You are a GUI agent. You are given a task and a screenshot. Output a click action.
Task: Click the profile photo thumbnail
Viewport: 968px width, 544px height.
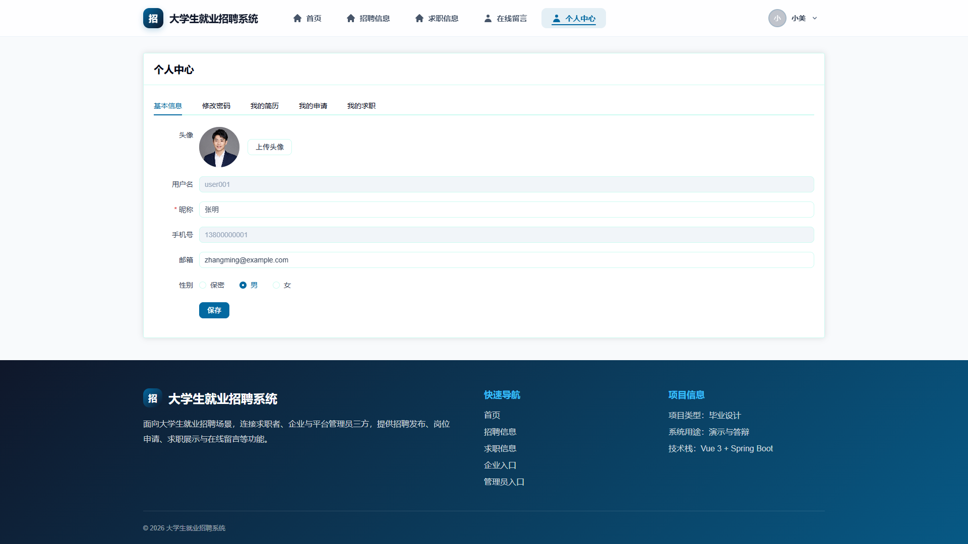pyautogui.click(x=219, y=147)
